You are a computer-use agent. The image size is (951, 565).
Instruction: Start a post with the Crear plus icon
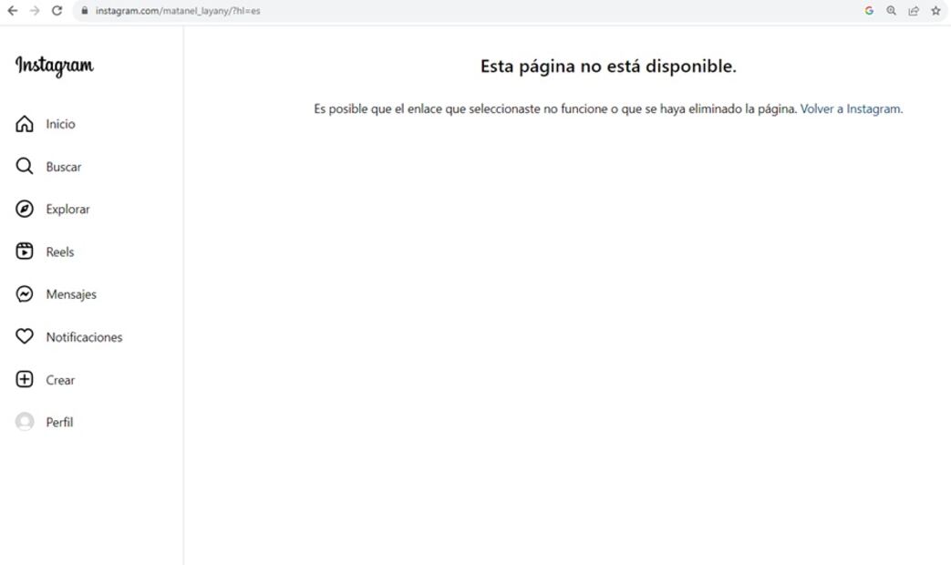[24, 379]
